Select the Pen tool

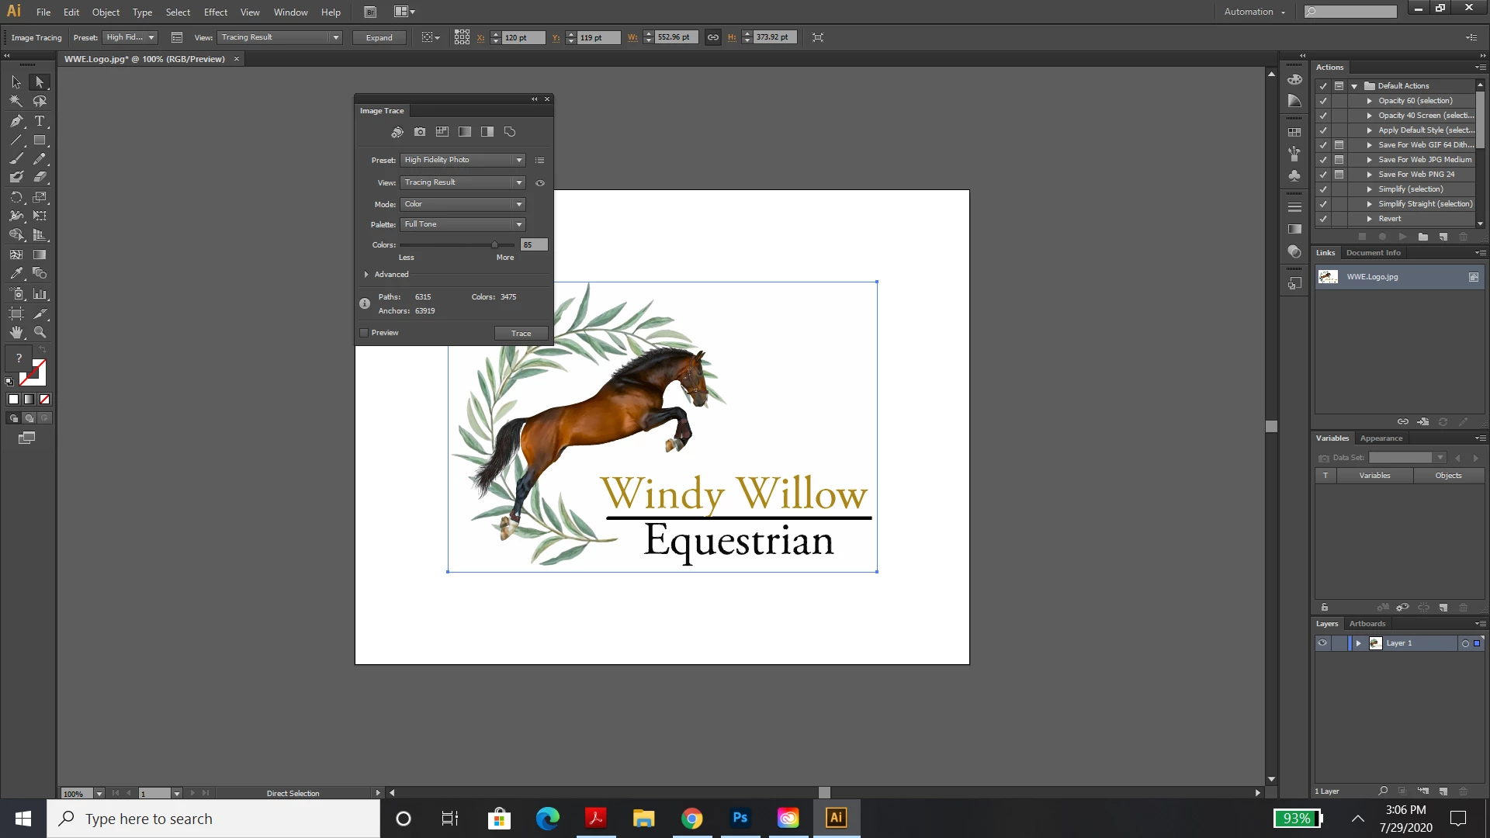pos(16,121)
